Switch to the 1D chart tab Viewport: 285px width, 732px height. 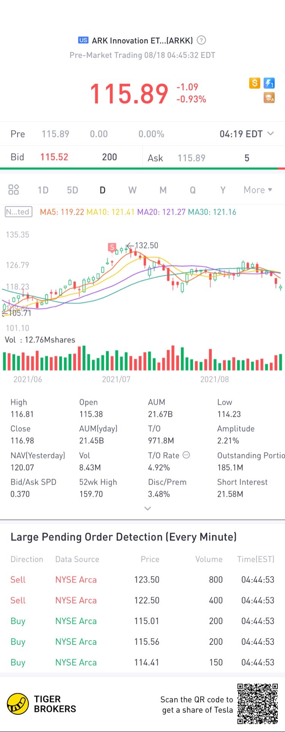(x=43, y=190)
